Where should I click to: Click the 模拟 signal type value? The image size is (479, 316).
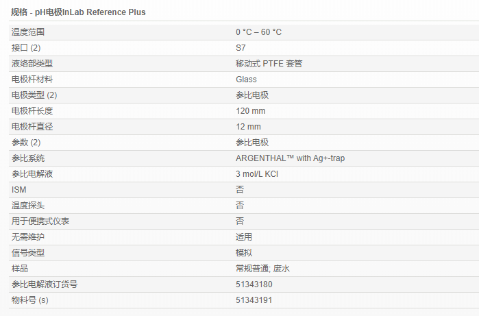pyautogui.click(x=244, y=253)
